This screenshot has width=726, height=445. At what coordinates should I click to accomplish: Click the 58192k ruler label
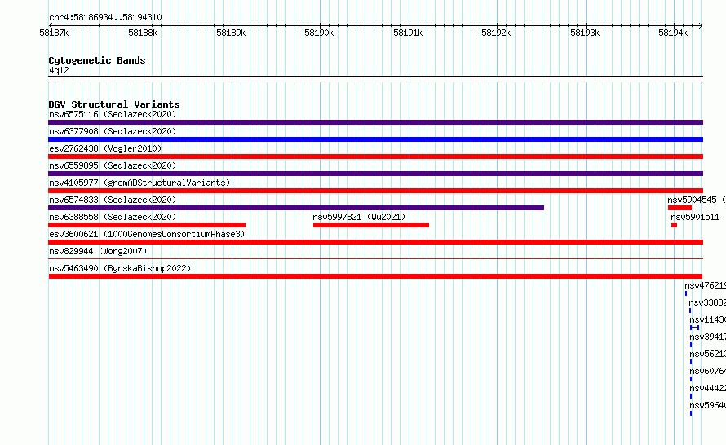pyautogui.click(x=496, y=33)
